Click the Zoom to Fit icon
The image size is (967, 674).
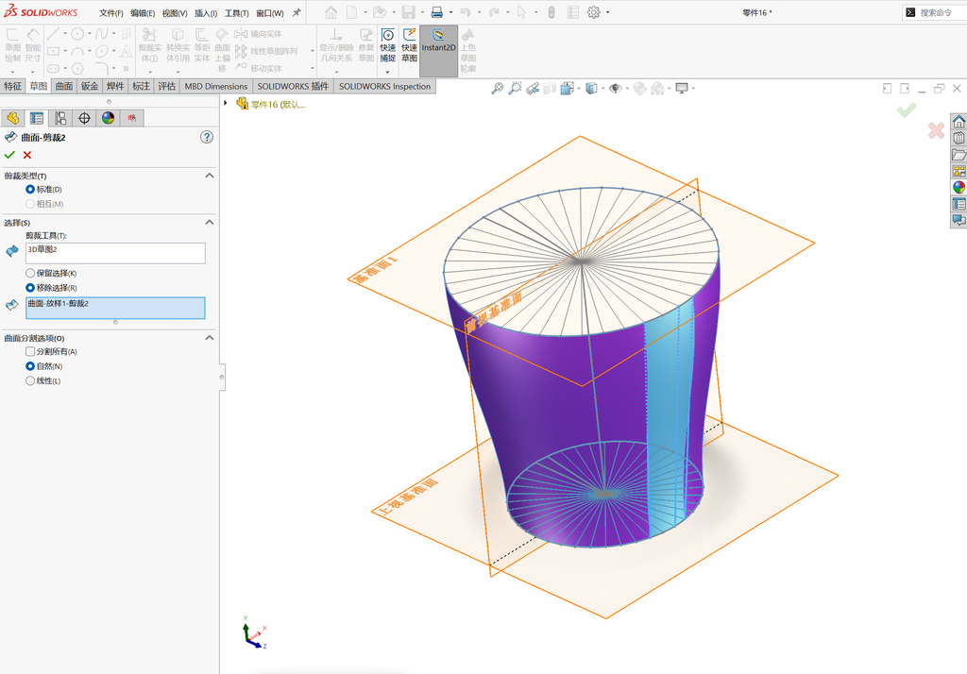point(497,89)
